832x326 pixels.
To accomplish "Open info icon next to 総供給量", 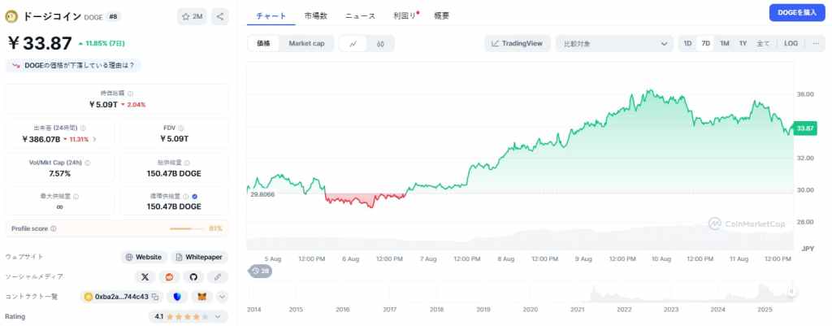I will (187, 163).
